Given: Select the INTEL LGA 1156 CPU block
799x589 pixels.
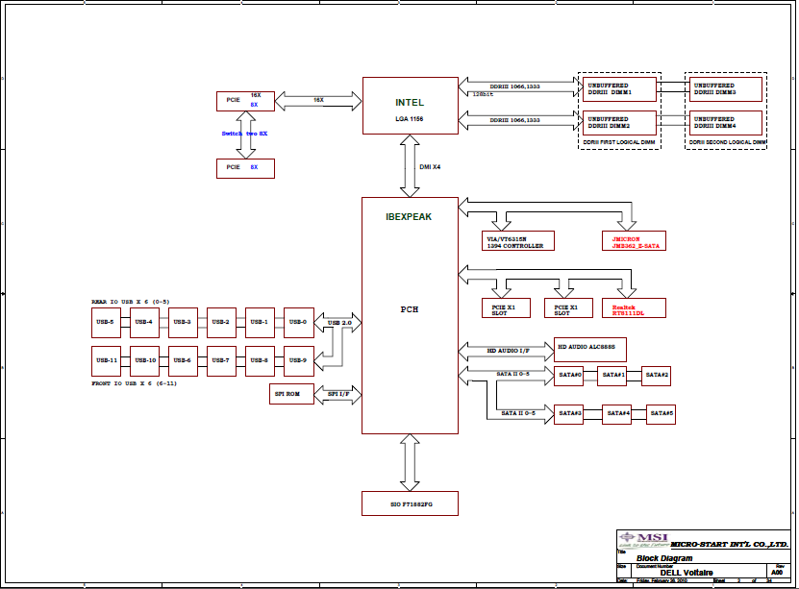Looking at the screenshot, I should pyautogui.click(x=410, y=106).
